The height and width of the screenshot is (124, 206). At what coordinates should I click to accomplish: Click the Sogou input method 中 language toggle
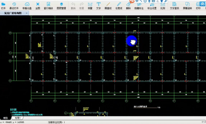137,1
